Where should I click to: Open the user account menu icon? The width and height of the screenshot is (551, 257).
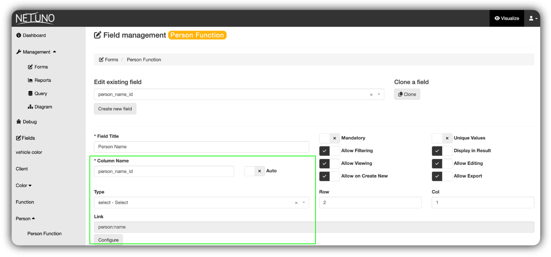533,18
